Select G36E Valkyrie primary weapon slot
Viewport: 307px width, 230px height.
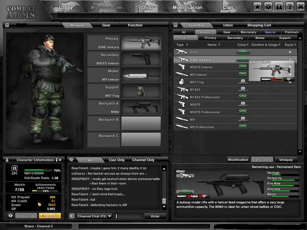[x=141, y=43]
